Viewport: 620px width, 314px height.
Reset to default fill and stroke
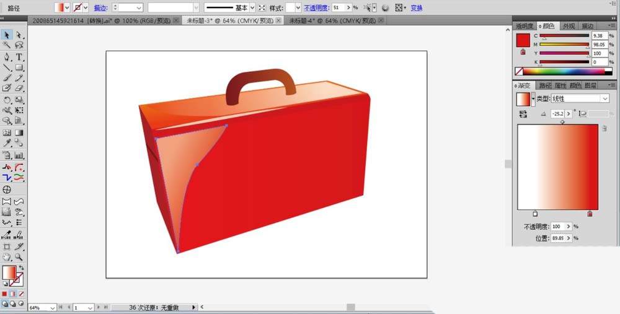[x=5, y=284]
